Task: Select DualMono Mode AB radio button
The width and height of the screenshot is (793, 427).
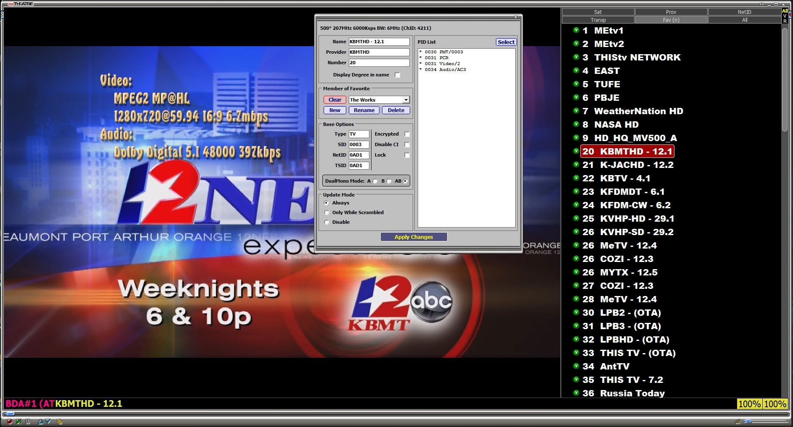Action: click(x=405, y=181)
